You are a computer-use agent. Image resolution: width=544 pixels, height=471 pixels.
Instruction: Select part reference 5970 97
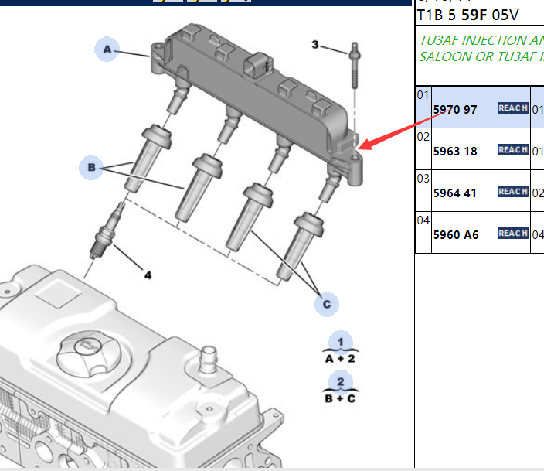click(x=455, y=110)
